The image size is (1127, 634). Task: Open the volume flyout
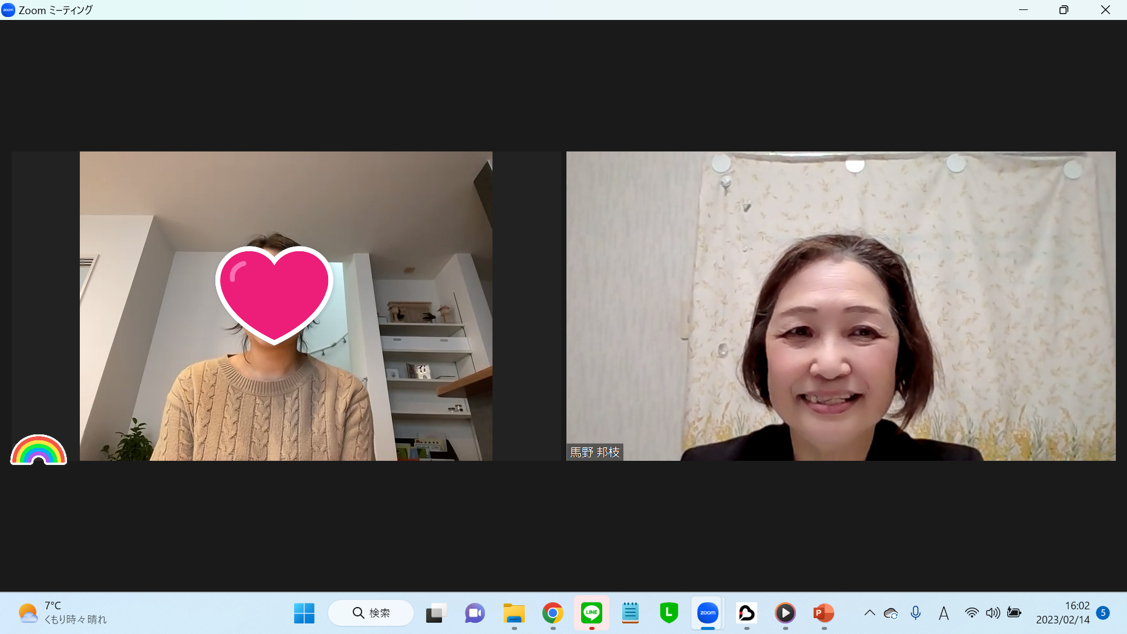pyautogui.click(x=993, y=613)
